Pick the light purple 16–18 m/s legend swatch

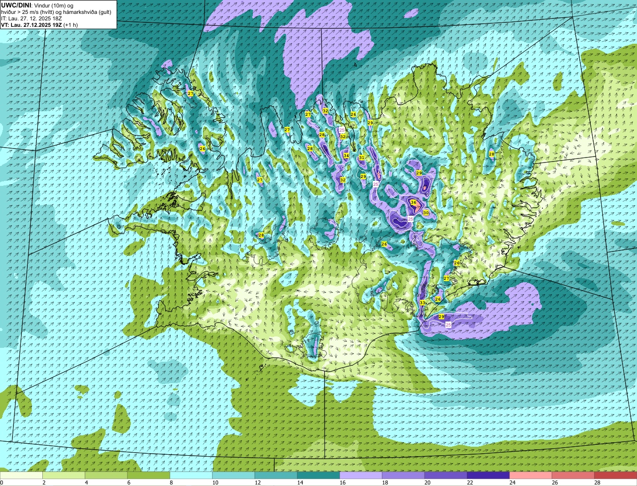tap(361, 475)
